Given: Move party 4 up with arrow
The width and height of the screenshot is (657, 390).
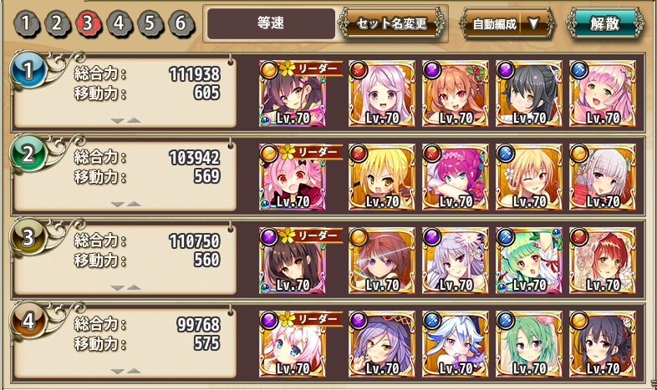Looking at the screenshot, I should point(134,371).
